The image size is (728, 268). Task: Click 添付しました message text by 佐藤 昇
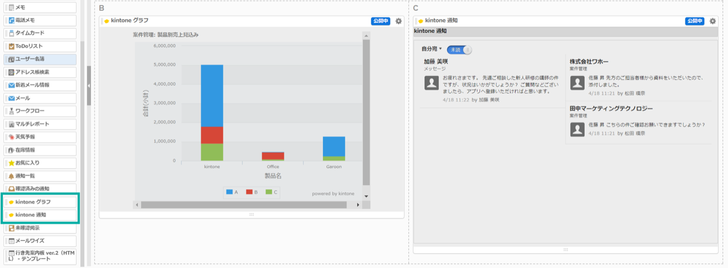coord(647,80)
